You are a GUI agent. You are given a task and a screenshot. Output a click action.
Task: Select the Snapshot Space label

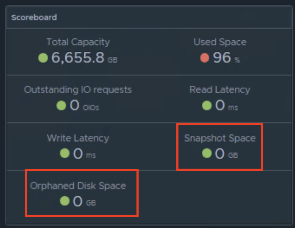coord(220,138)
